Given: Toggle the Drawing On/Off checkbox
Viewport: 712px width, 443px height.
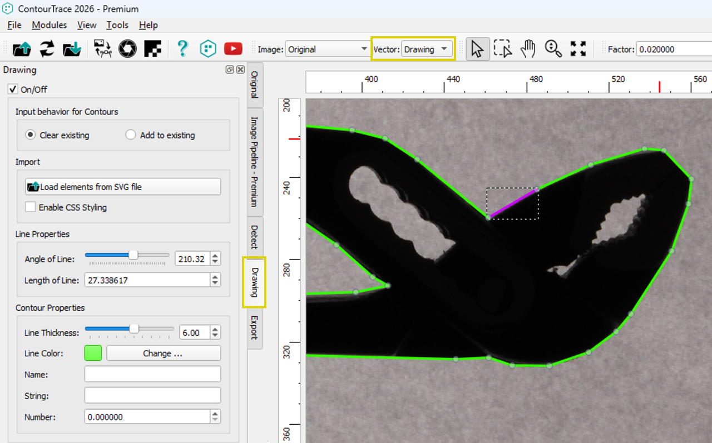Looking at the screenshot, I should (x=13, y=89).
